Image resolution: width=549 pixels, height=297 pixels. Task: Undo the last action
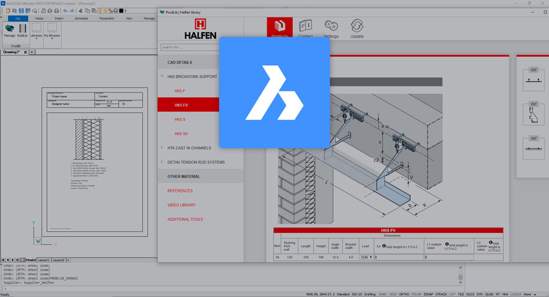tap(65, 11)
